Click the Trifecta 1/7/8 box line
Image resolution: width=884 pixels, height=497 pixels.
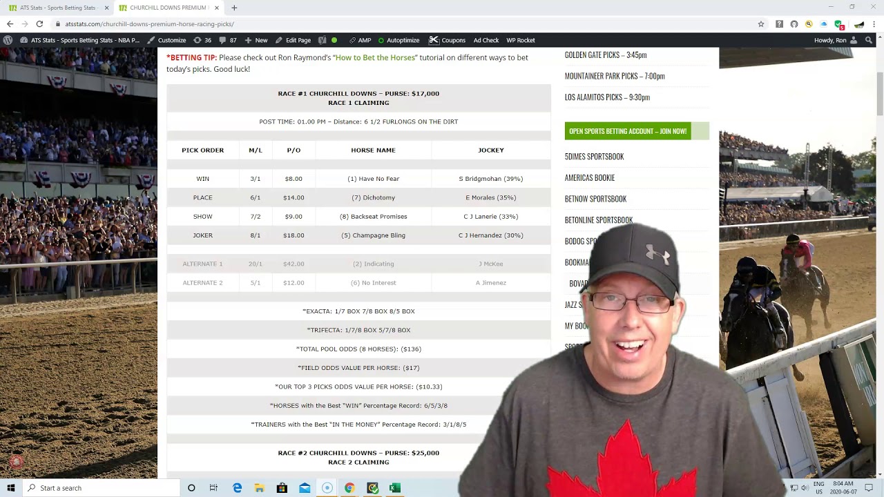358,330
